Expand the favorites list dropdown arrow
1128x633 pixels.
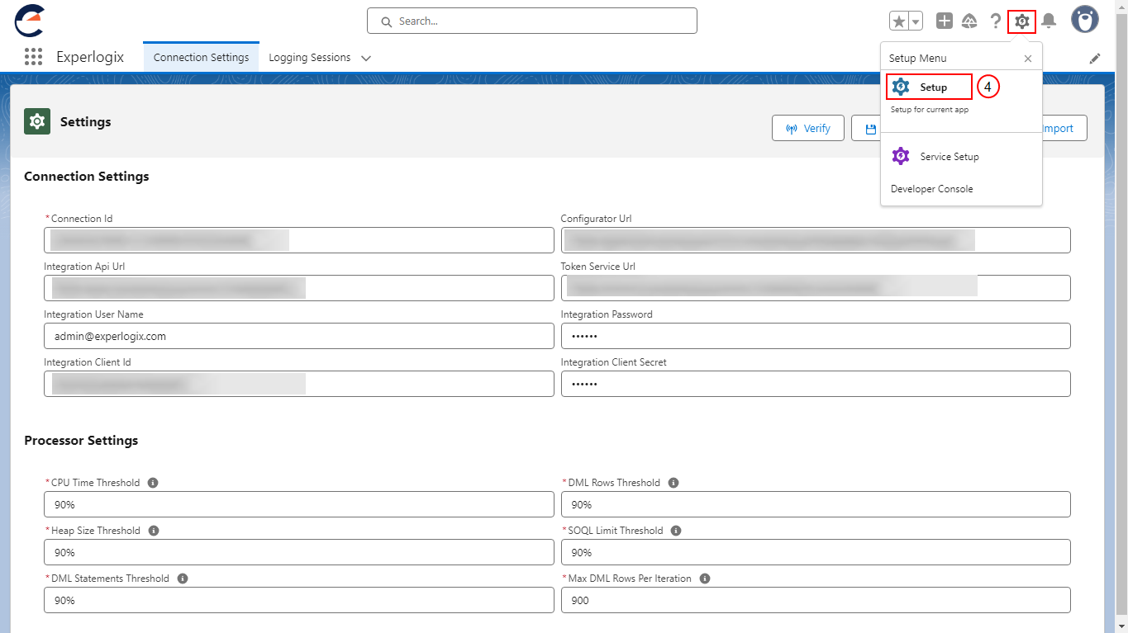(916, 21)
